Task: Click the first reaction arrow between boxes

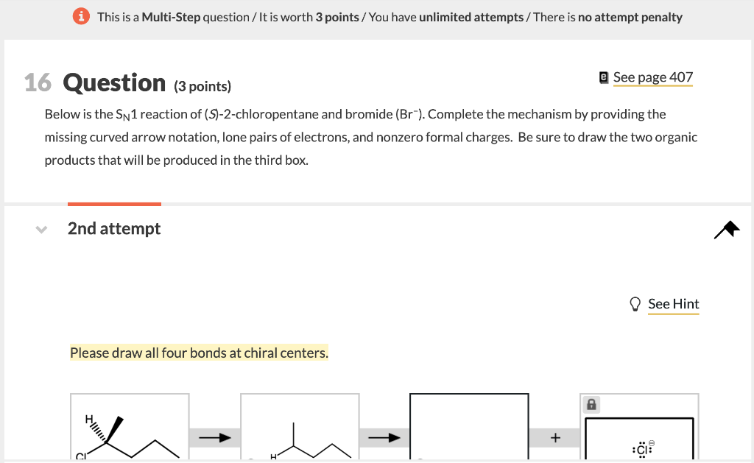Action: [214, 437]
